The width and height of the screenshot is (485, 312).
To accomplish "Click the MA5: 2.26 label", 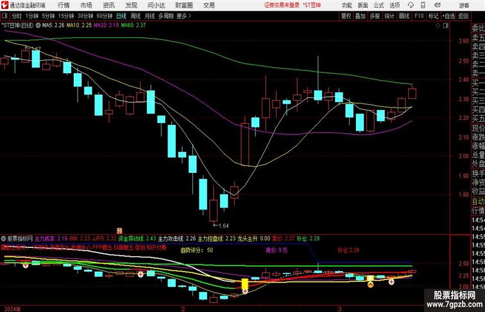I will (53, 26).
